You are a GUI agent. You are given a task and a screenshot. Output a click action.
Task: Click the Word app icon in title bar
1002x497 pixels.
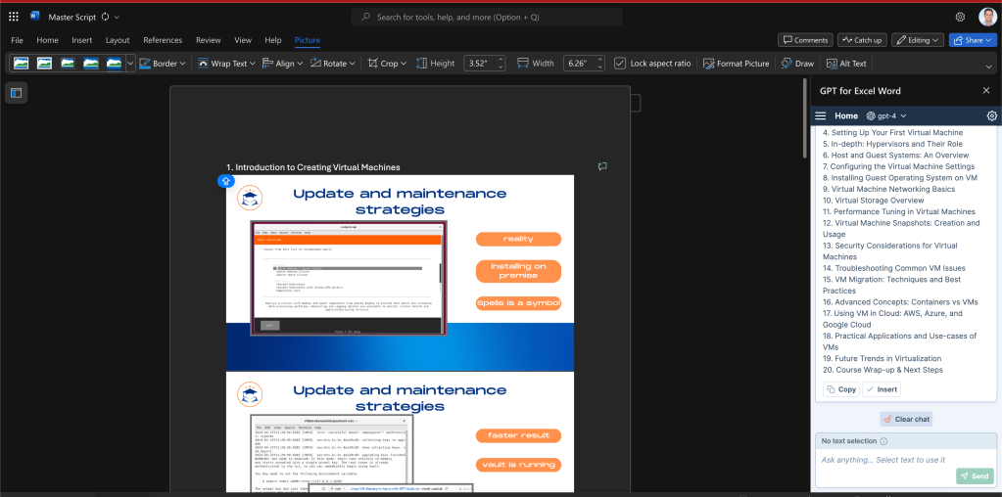(34, 17)
